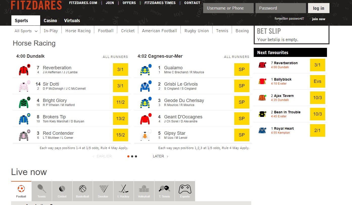The width and height of the screenshot is (352, 205).
Task: Open Rugby Union in sports menu
Action: 197,31
